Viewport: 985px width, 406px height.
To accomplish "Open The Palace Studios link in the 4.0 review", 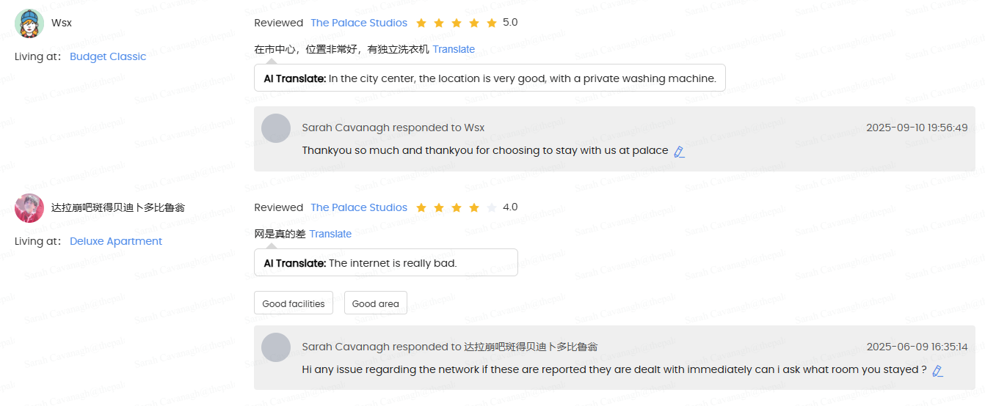I will pyautogui.click(x=359, y=207).
